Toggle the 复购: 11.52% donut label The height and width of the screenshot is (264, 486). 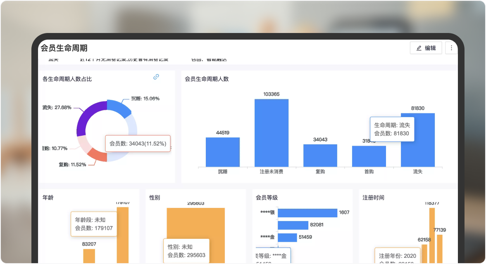click(x=73, y=164)
